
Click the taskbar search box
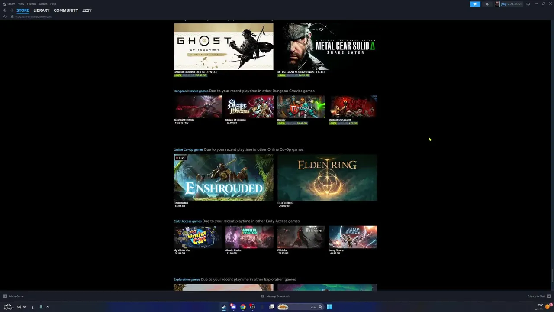[300, 307]
